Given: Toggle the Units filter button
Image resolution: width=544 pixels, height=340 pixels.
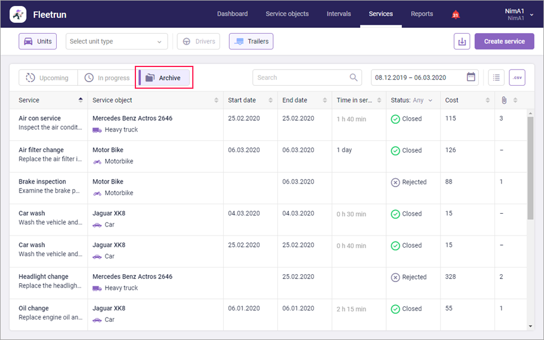Looking at the screenshot, I should pyautogui.click(x=37, y=42).
